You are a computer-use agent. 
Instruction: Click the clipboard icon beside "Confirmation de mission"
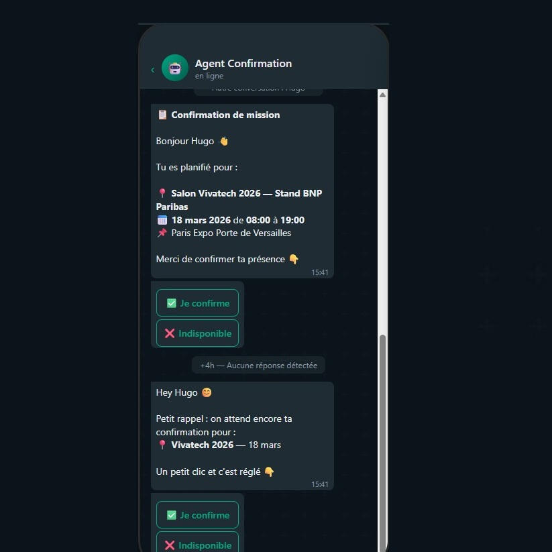(x=162, y=115)
